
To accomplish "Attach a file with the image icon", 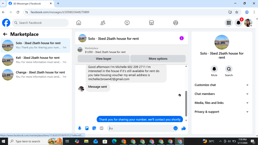I will [x=87, y=128].
